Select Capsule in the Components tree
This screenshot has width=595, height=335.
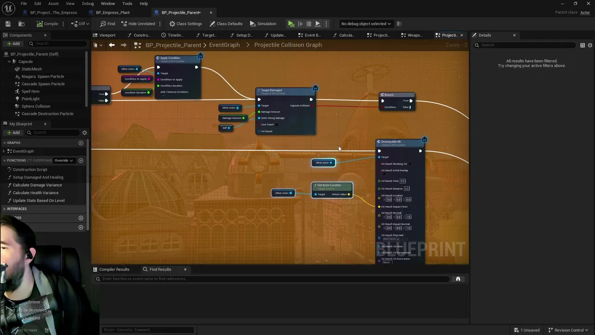(x=26, y=61)
